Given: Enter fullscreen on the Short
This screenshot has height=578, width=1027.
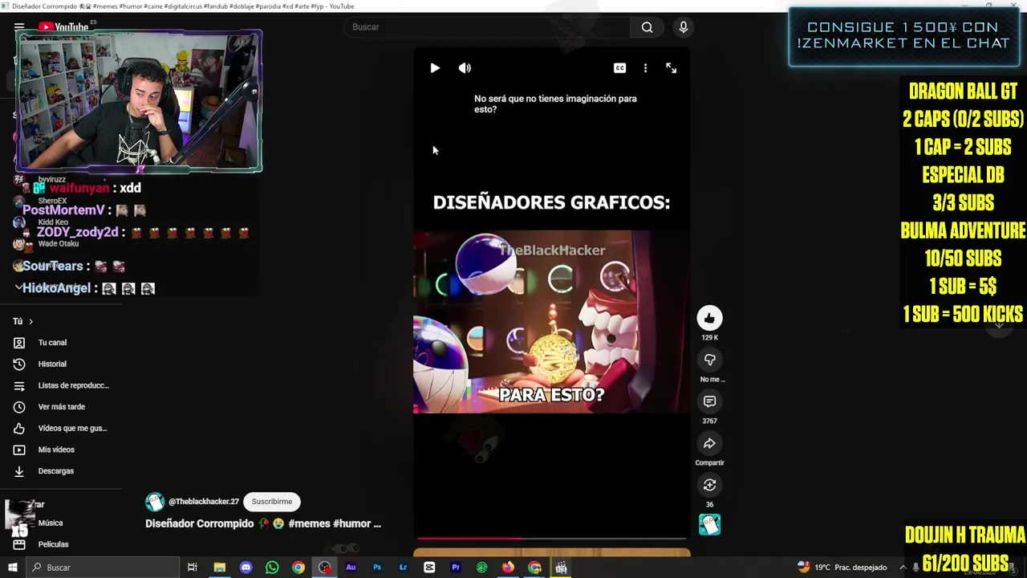Looking at the screenshot, I should coord(672,68).
